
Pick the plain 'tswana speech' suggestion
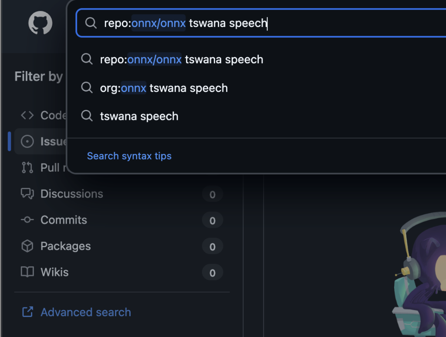[x=139, y=116]
